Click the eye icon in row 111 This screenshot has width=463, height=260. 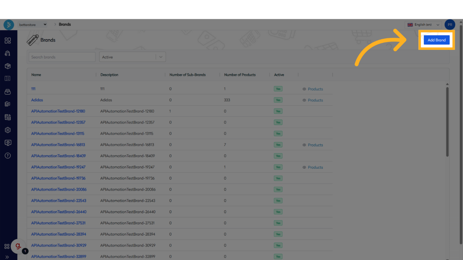tap(304, 89)
